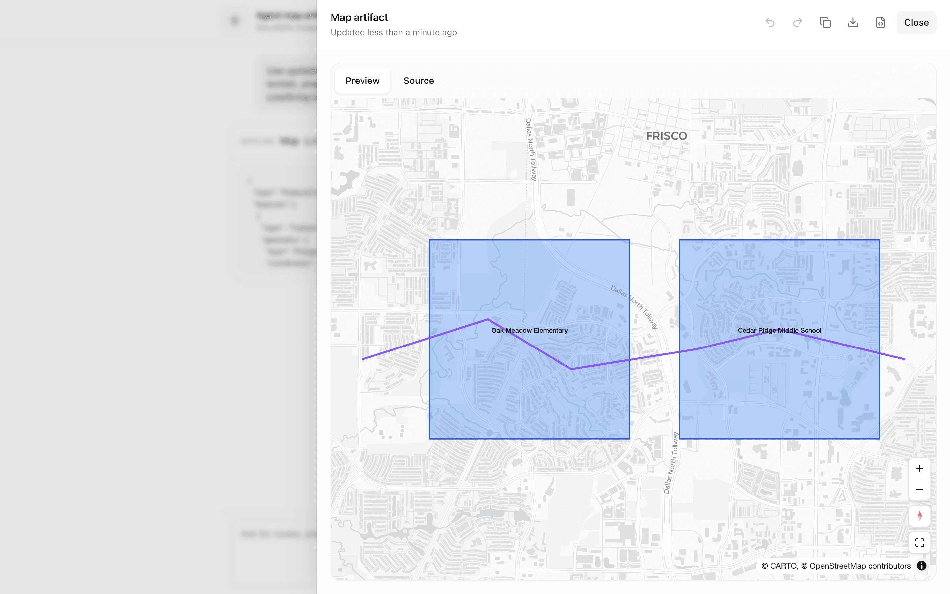Download the map artifact
The width and height of the screenshot is (950, 594).
click(x=853, y=22)
